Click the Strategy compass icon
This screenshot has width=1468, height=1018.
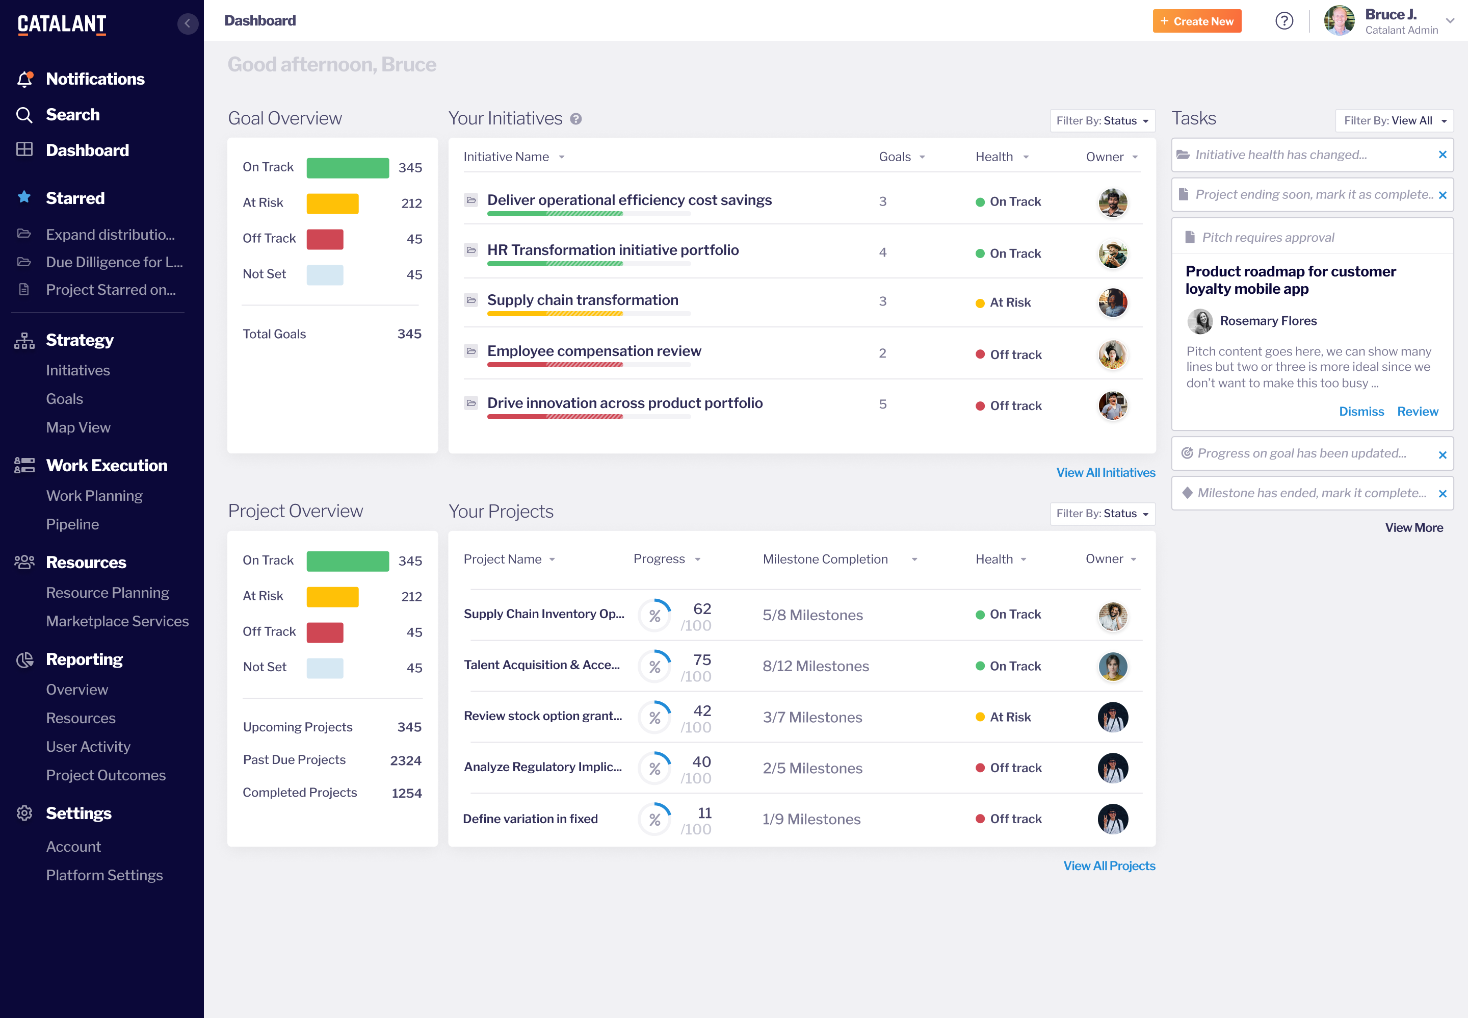pos(23,341)
